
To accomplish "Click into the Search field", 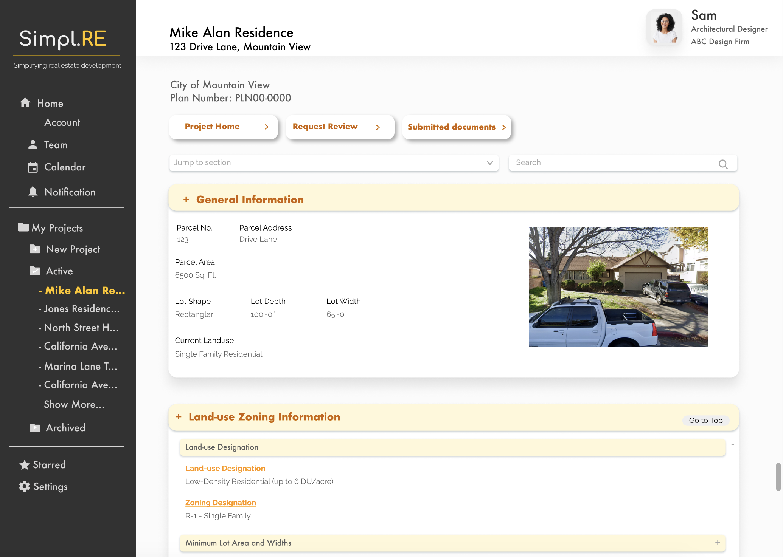I will (x=623, y=162).
